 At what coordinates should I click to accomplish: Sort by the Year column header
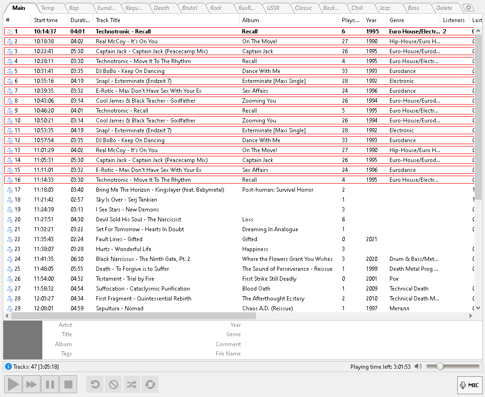pos(374,20)
